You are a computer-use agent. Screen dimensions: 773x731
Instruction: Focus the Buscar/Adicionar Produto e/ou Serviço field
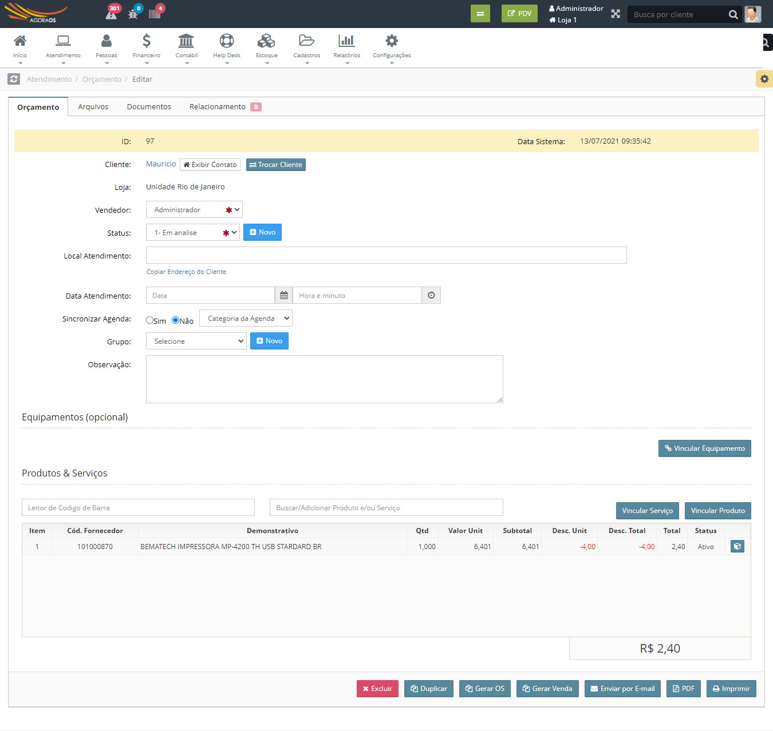(386, 507)
